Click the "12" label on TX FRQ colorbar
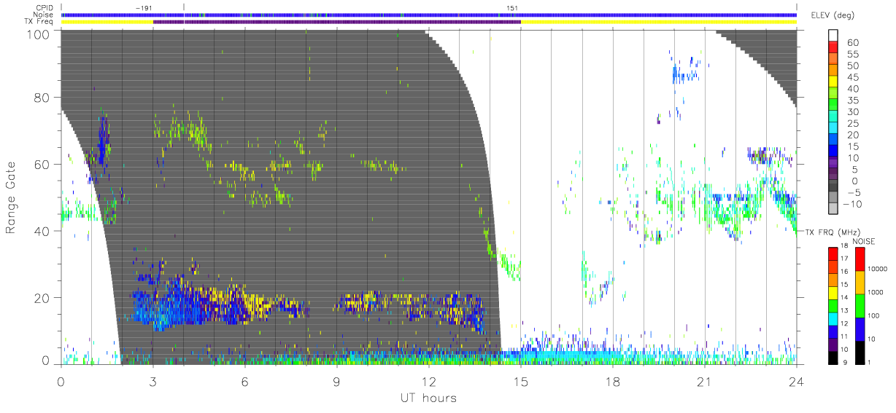Screen dimensions: 896x413 (844, 323)
